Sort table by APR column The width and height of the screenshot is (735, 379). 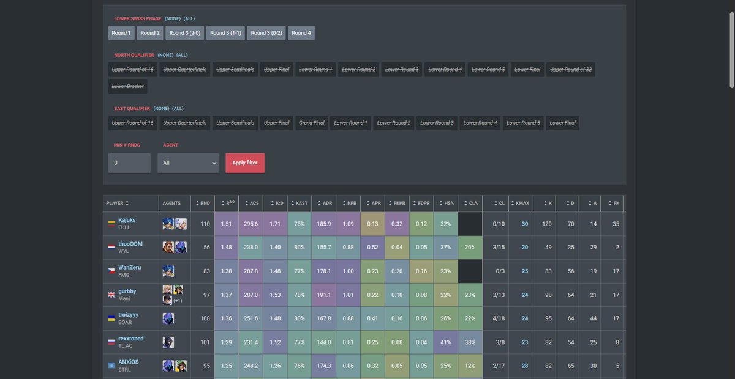(373, 203)
